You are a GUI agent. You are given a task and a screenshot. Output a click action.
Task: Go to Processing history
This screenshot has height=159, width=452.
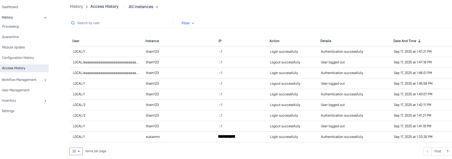10,27
